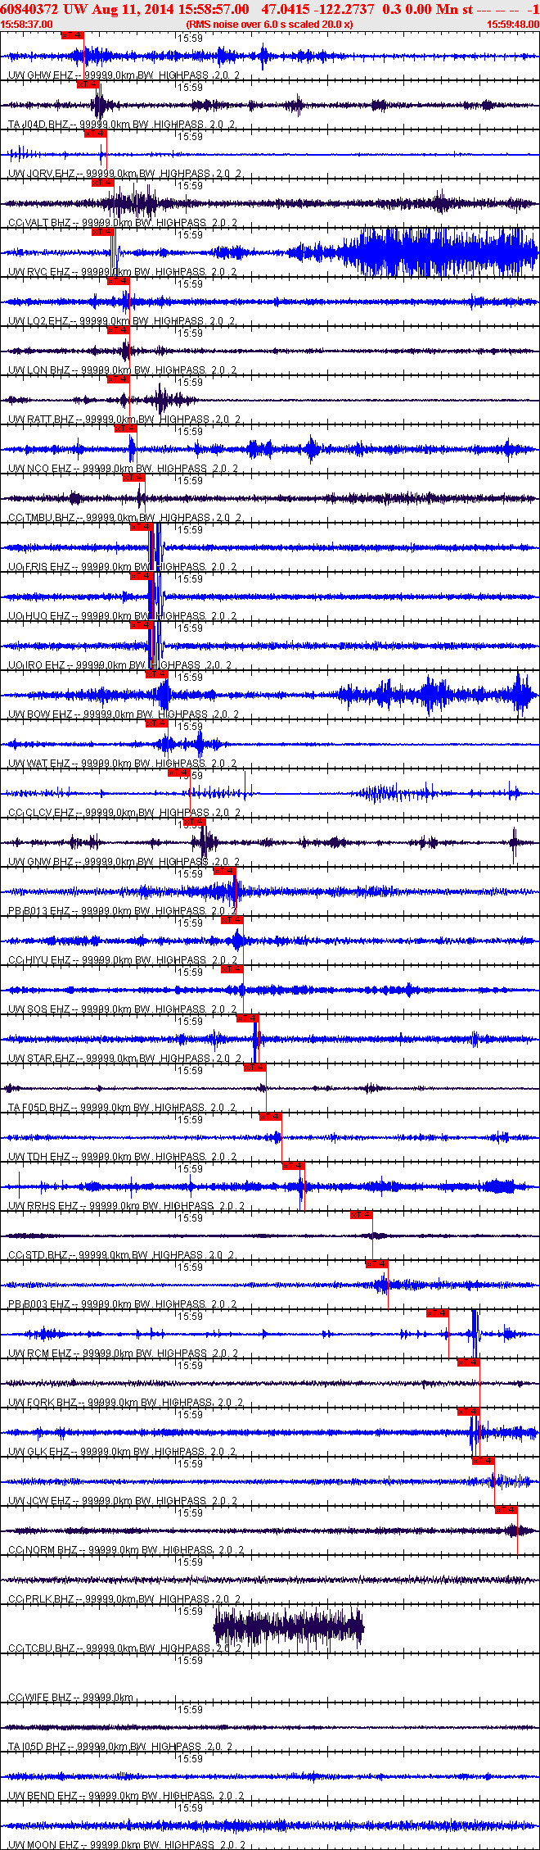Click the pick flag on the UW NCO trace

pyautogui.click(x=126, y=428)
